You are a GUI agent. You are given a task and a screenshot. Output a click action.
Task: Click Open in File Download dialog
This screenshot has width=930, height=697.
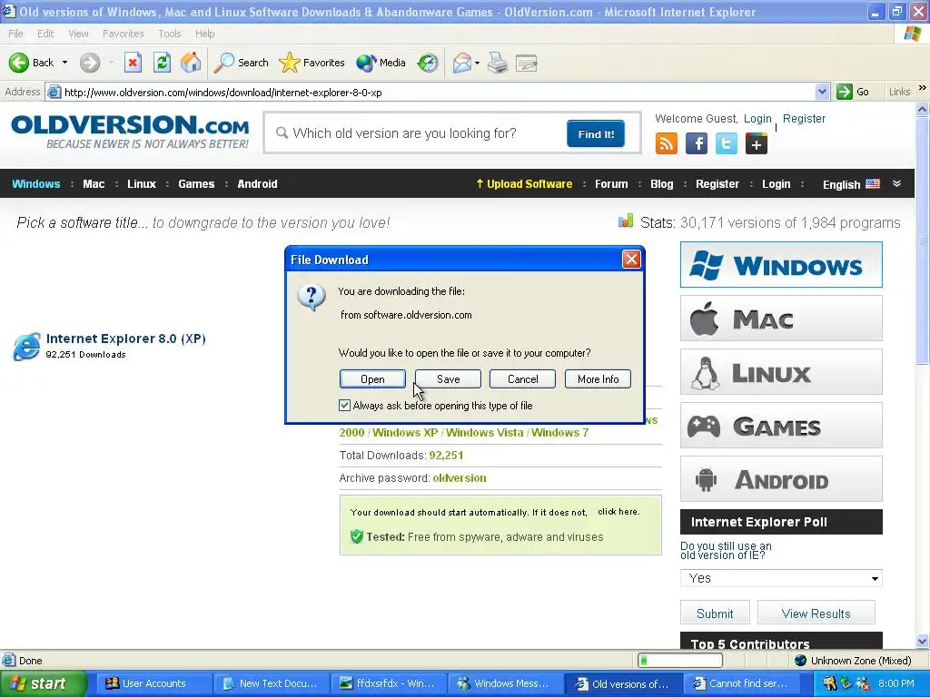[x=372, y=378]
